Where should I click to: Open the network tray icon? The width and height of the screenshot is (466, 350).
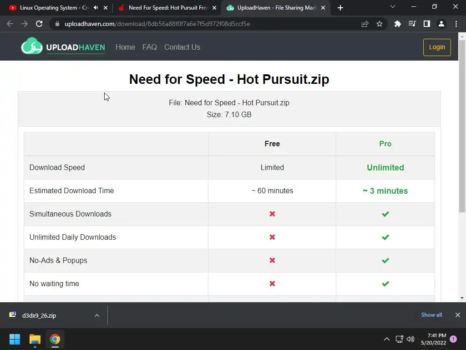400,339
